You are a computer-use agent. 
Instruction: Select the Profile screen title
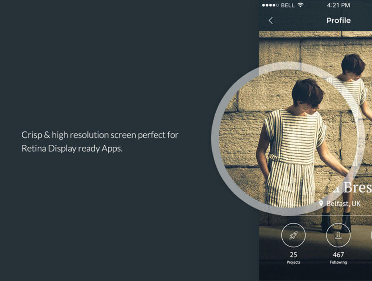point(339,20)
